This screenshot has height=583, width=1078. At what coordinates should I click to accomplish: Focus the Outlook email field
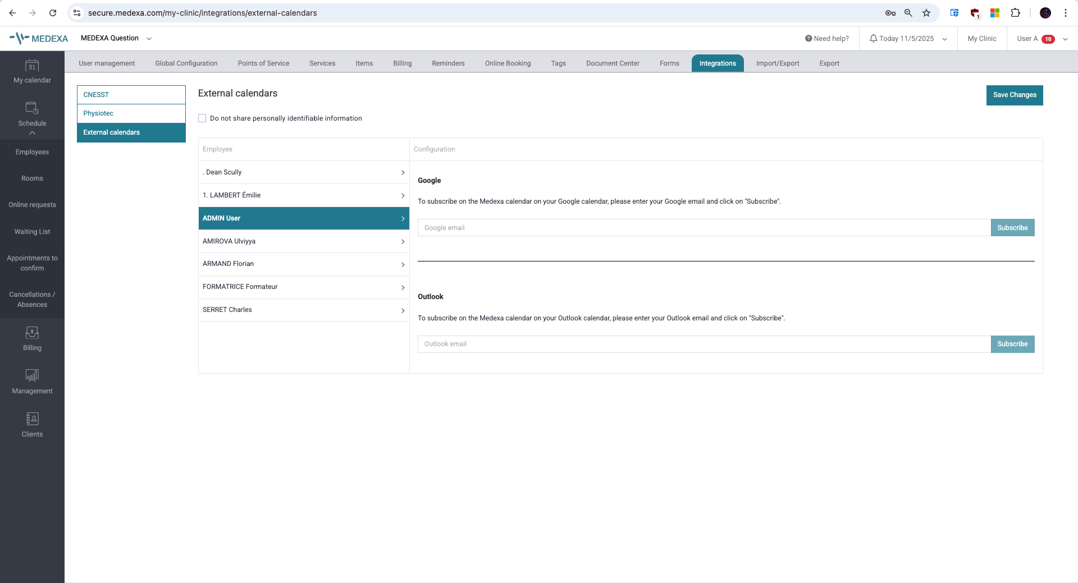(x=704, y=344)
